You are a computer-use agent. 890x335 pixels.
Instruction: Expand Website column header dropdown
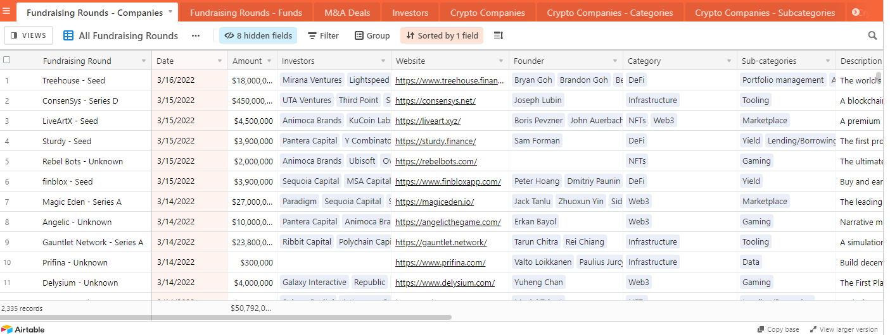pos(500,61)
